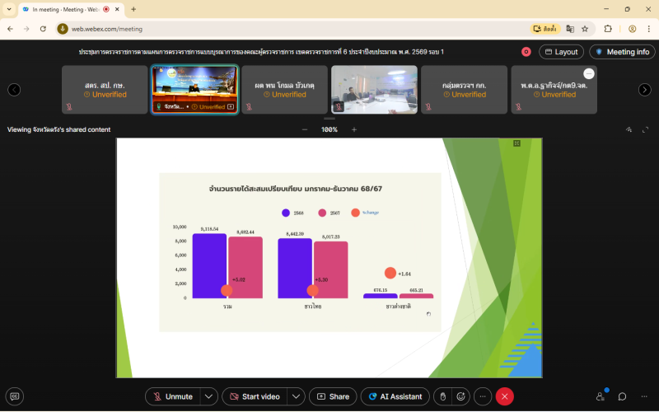Zoom in shared content with plus
This screenshot has height=412, width=659.
pos(354,129)
